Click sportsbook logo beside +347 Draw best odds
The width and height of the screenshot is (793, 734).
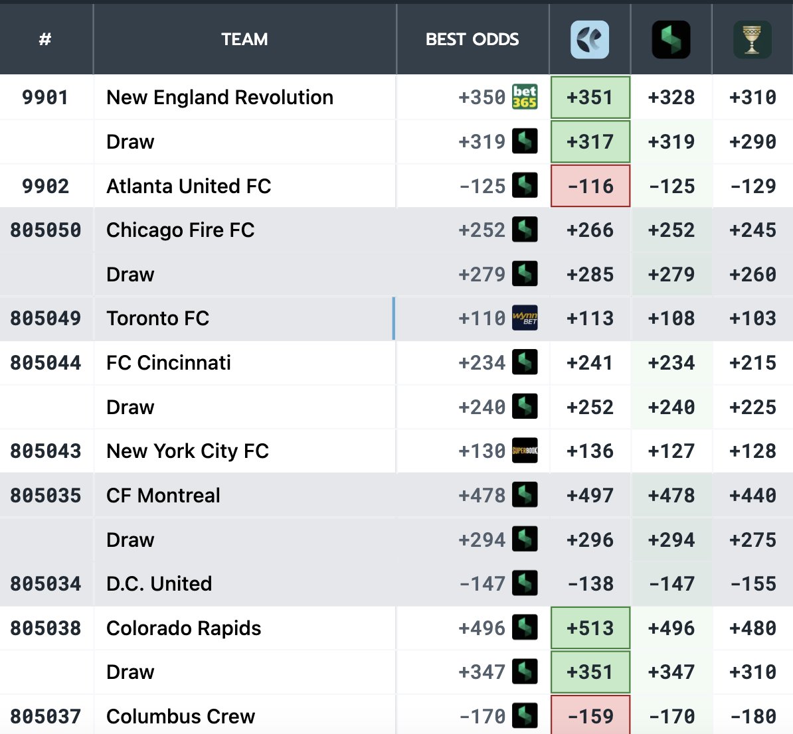coord(525,672)
